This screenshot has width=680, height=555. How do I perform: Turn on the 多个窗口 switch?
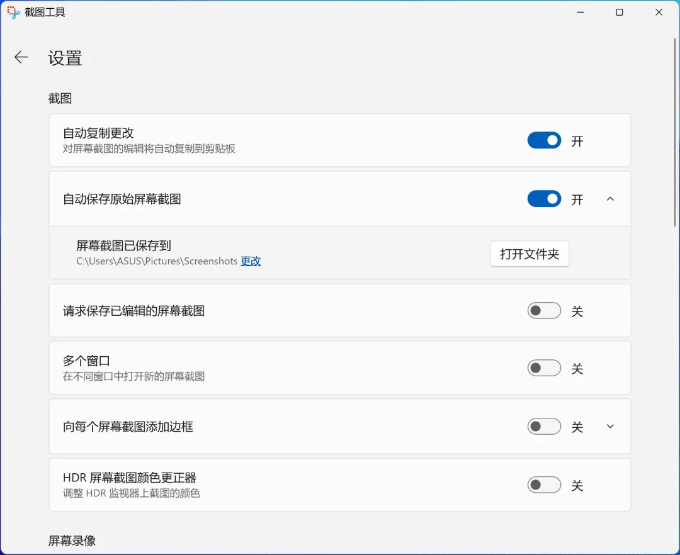tap(544, 368)
